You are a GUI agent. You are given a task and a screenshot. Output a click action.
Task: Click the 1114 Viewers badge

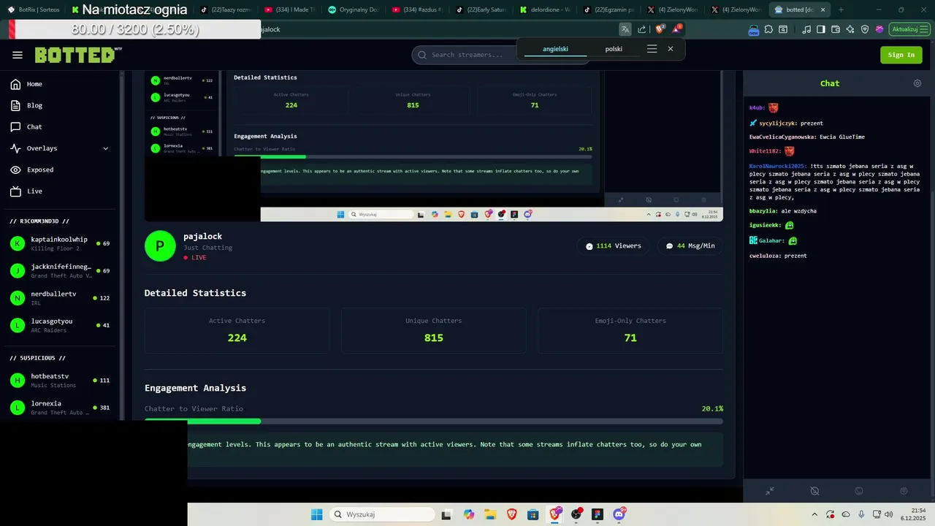614,246
